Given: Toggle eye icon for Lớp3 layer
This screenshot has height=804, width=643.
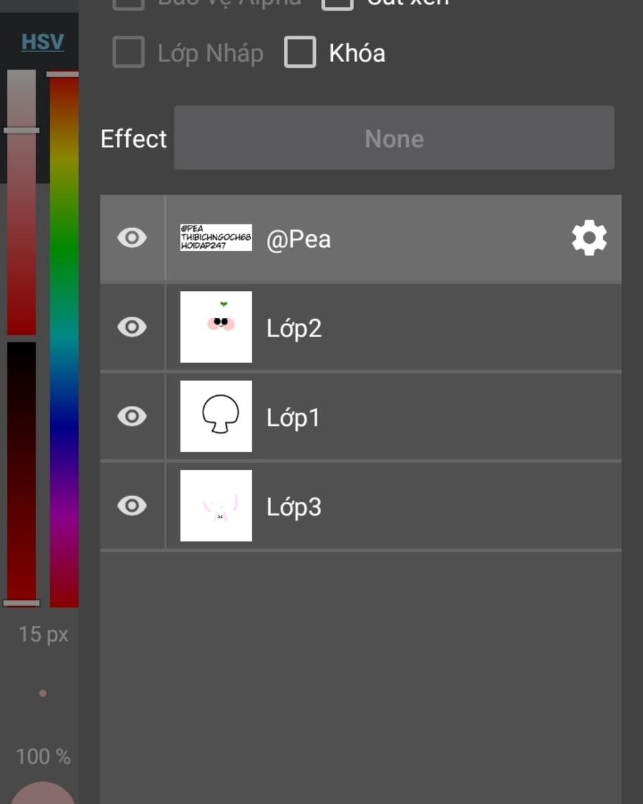Looking at the screenshot, I should pos(132,506).
